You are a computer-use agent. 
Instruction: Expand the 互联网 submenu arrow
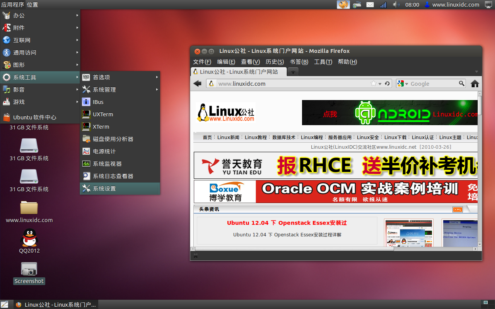click(x=77, y=40)
